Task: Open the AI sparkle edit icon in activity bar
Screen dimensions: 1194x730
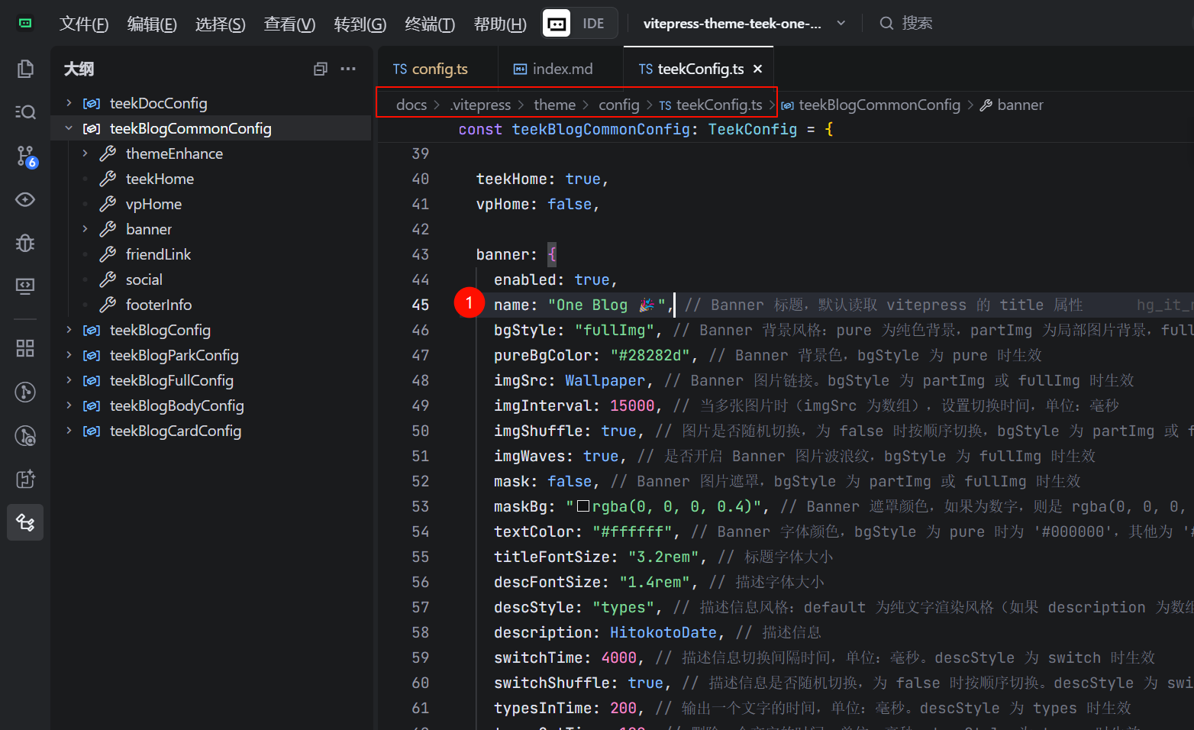Action: coord(25,479)
